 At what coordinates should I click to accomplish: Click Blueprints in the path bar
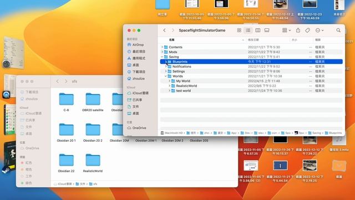click(x=333, y=133)
